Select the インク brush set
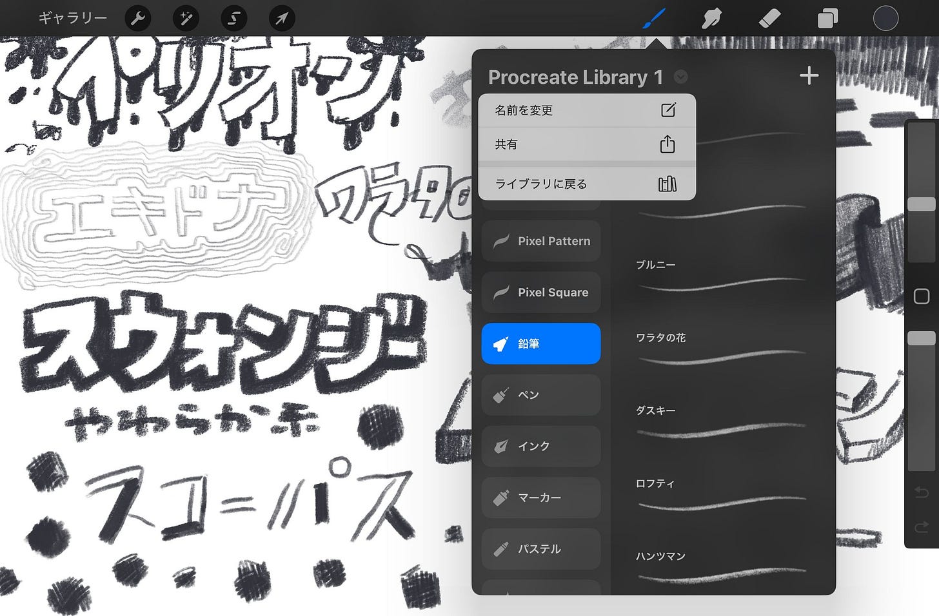The width and height of the screenshot is (939, 616). tap(541, 447)
